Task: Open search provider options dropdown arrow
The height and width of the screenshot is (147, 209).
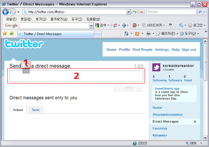Action: click(204, 12)
